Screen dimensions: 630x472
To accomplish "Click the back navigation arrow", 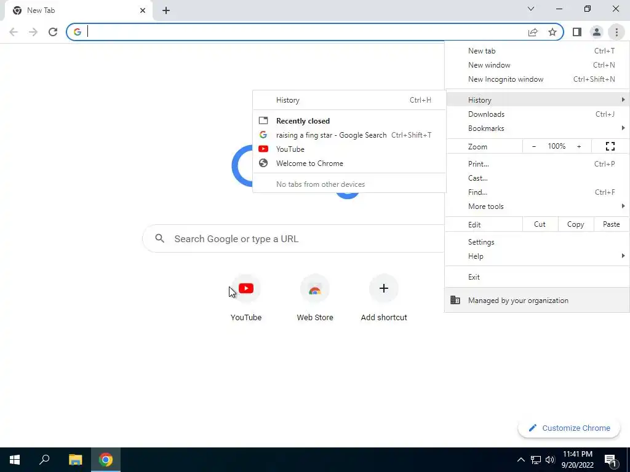I will point(14,32).
